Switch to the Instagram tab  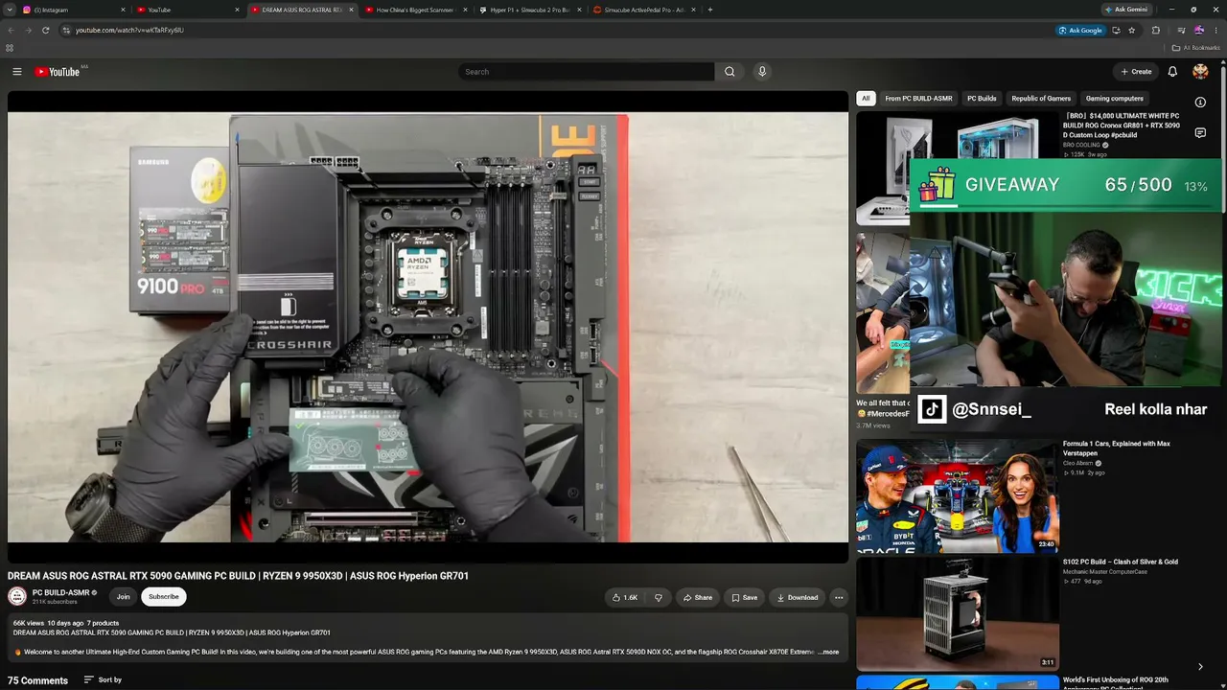pyautogui.click(x=72, y=10)
